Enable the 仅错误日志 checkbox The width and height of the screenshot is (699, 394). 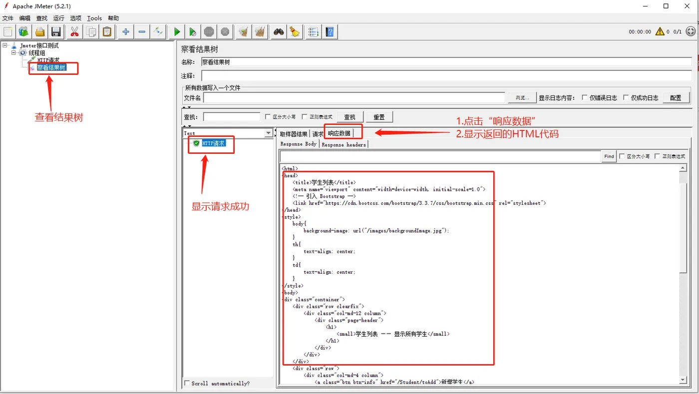[x=585, y=98]
